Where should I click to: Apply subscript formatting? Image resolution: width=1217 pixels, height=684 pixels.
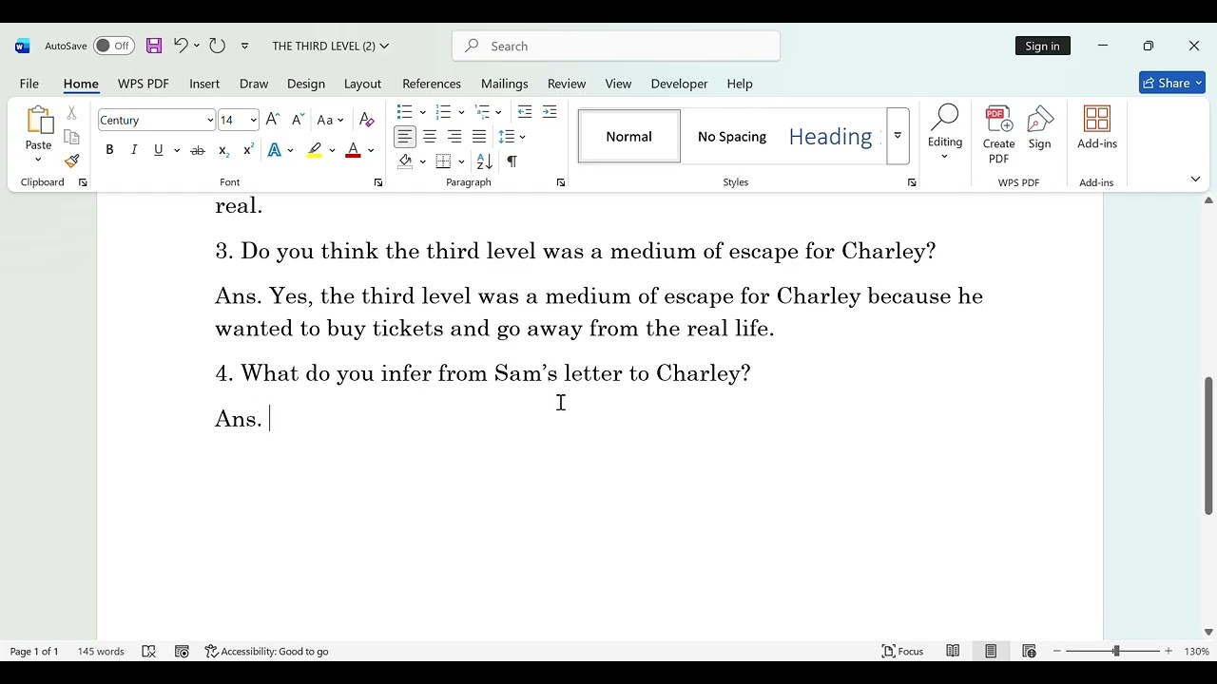[223, 150]
